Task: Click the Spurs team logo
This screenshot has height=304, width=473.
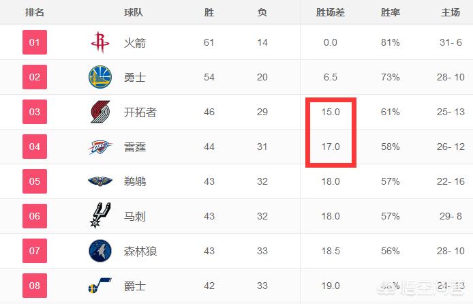Action: [100, 216]
